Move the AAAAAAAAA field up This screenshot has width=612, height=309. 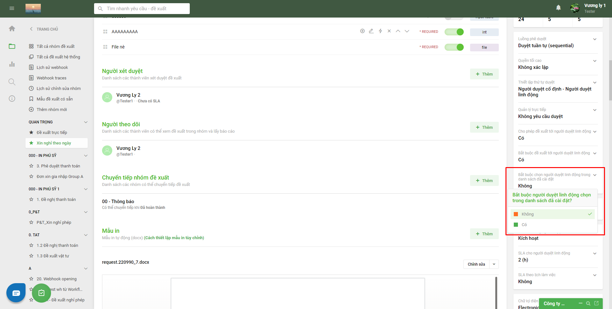398,31
